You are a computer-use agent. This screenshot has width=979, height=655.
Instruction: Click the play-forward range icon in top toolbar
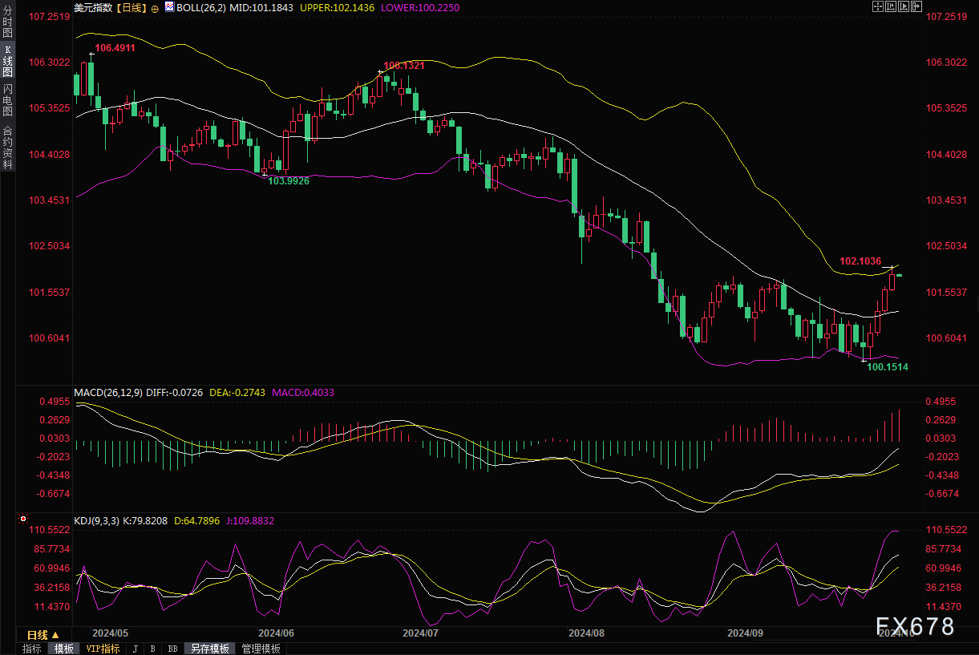click(902, 6)
